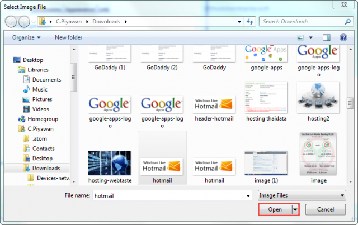
Task: Click the Cancel button
Action: (326, 209)
